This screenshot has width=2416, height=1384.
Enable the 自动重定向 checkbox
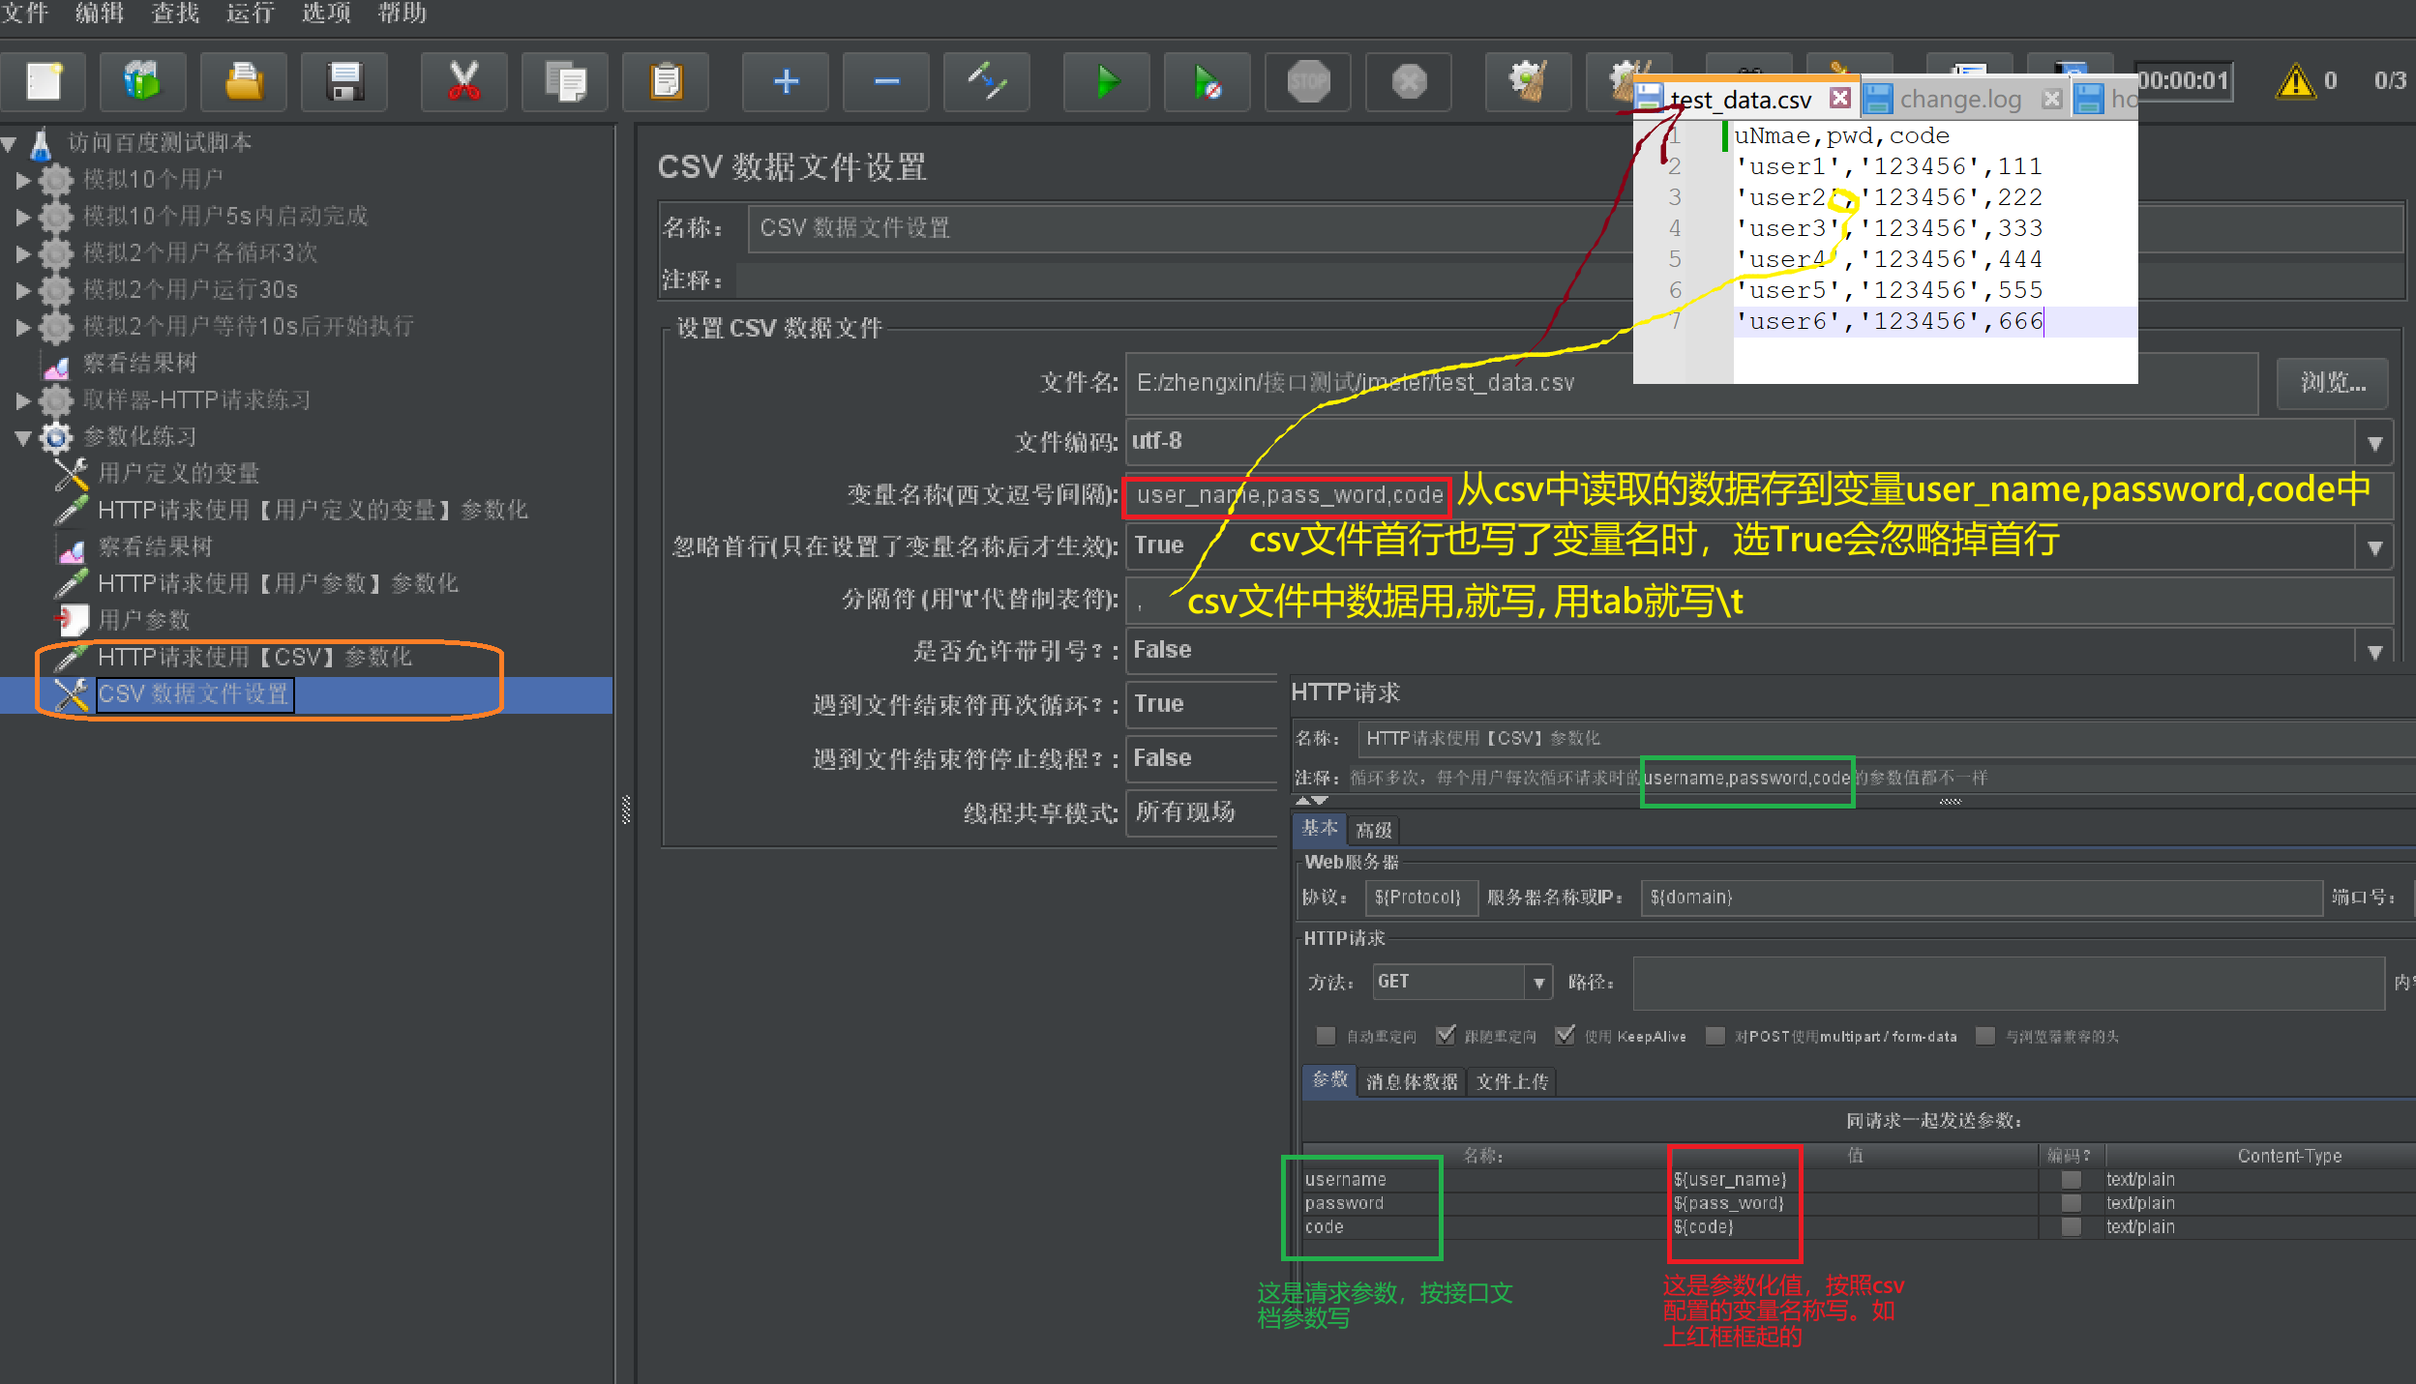(x=1326, y=1036)
